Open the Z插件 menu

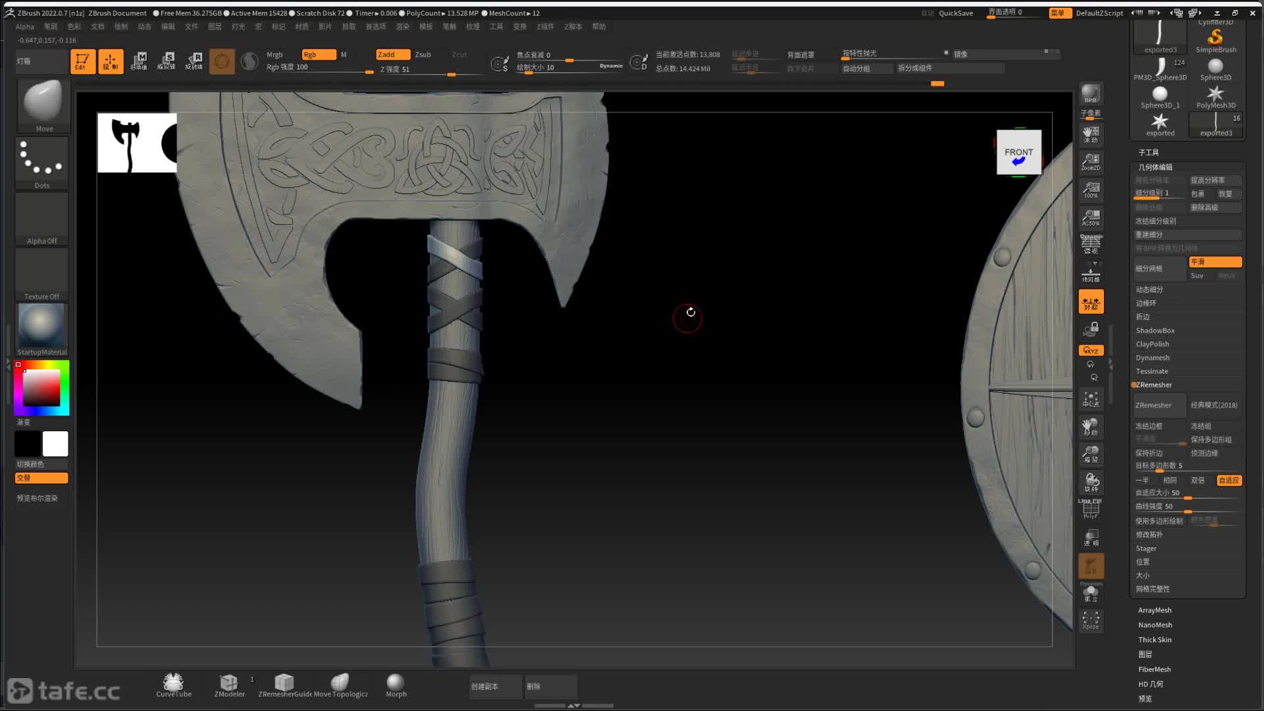tap(545, 27)
